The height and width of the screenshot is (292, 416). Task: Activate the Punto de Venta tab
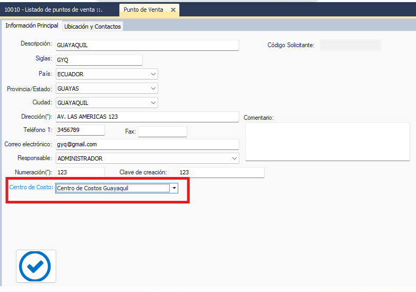click(x=143, y=10)
